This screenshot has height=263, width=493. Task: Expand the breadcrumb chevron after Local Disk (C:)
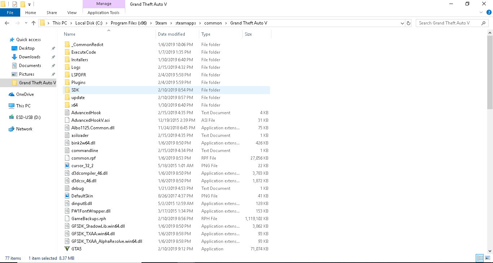pyautogui.click(x=106, y=23)
